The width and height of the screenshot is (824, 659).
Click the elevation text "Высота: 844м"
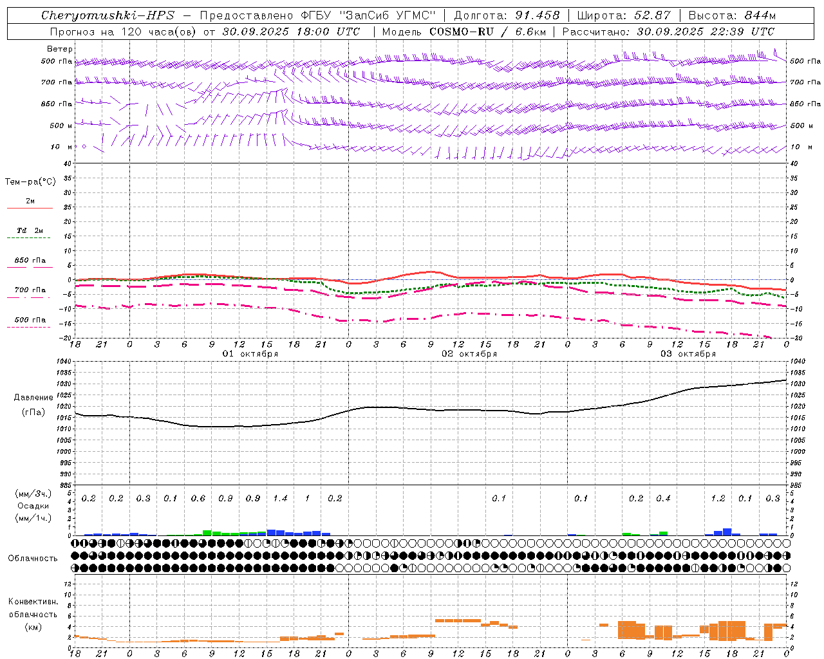732,15
